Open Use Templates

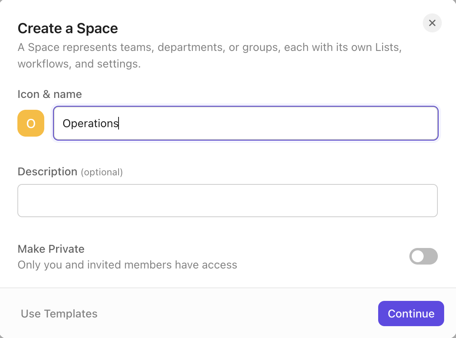(x=59, y=314)
